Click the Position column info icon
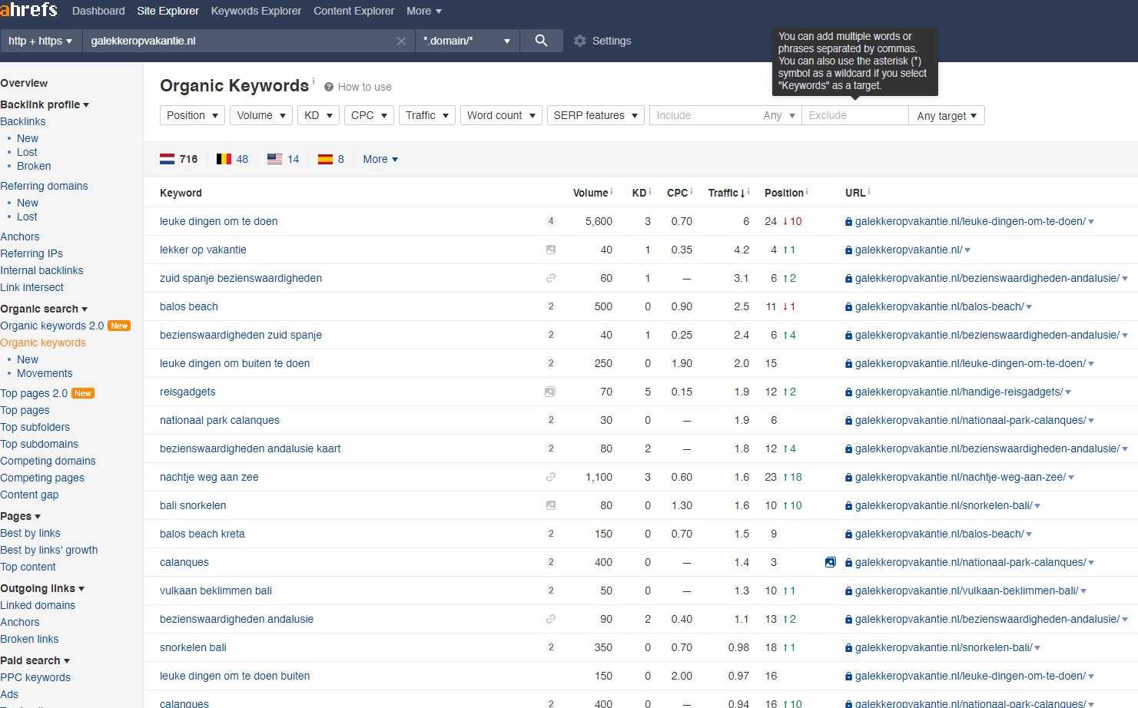 807,191
